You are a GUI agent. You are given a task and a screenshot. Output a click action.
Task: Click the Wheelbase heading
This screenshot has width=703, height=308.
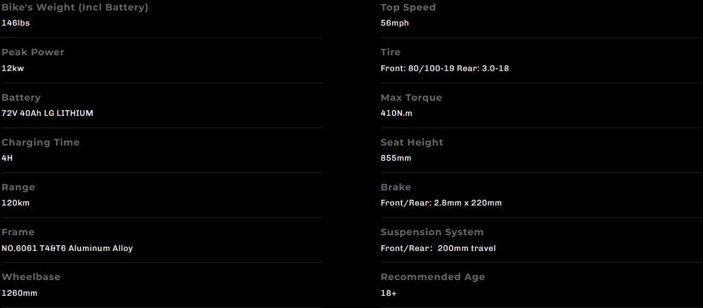(31, 277)
